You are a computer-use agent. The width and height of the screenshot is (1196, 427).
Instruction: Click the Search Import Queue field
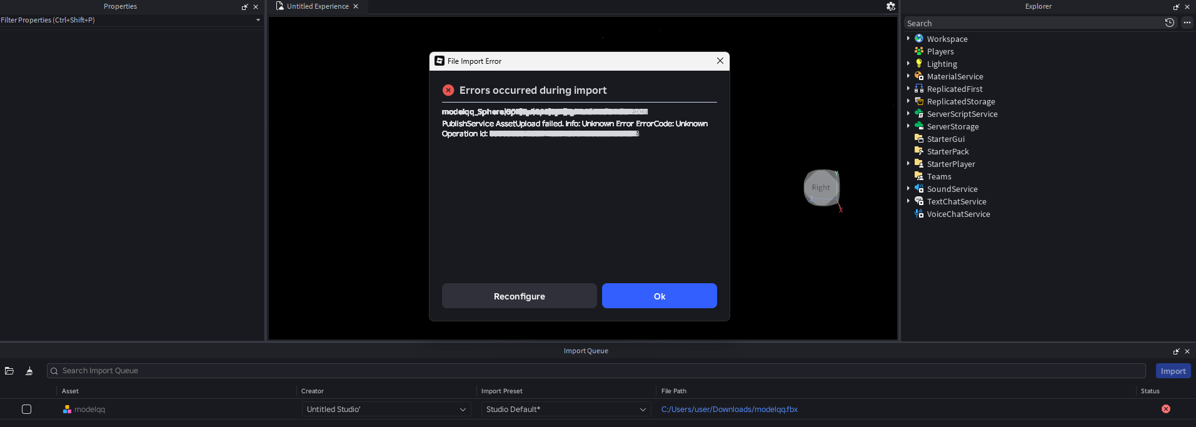(596, 371)
